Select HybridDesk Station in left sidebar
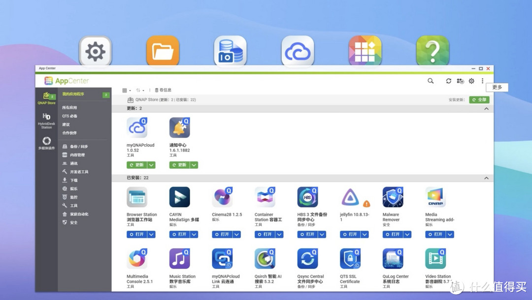The width and height of the screenshot is (532, 300). 46,120
